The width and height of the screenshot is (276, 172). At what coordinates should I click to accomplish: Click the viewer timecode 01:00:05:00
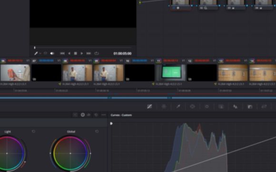coord(122,53)
